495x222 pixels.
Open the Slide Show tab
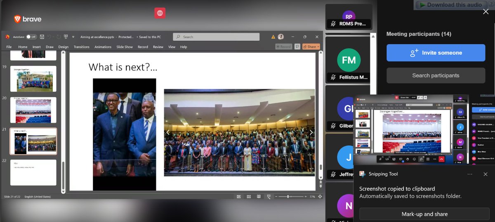(125, 47)
